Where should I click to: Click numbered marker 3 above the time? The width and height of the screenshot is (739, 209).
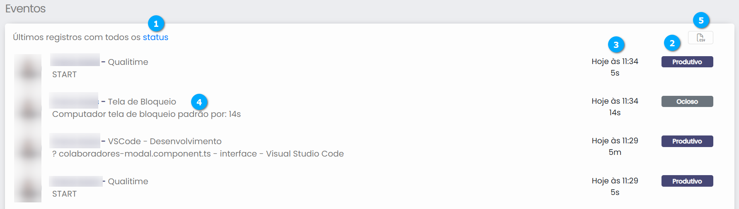click(x=616, y=45)
